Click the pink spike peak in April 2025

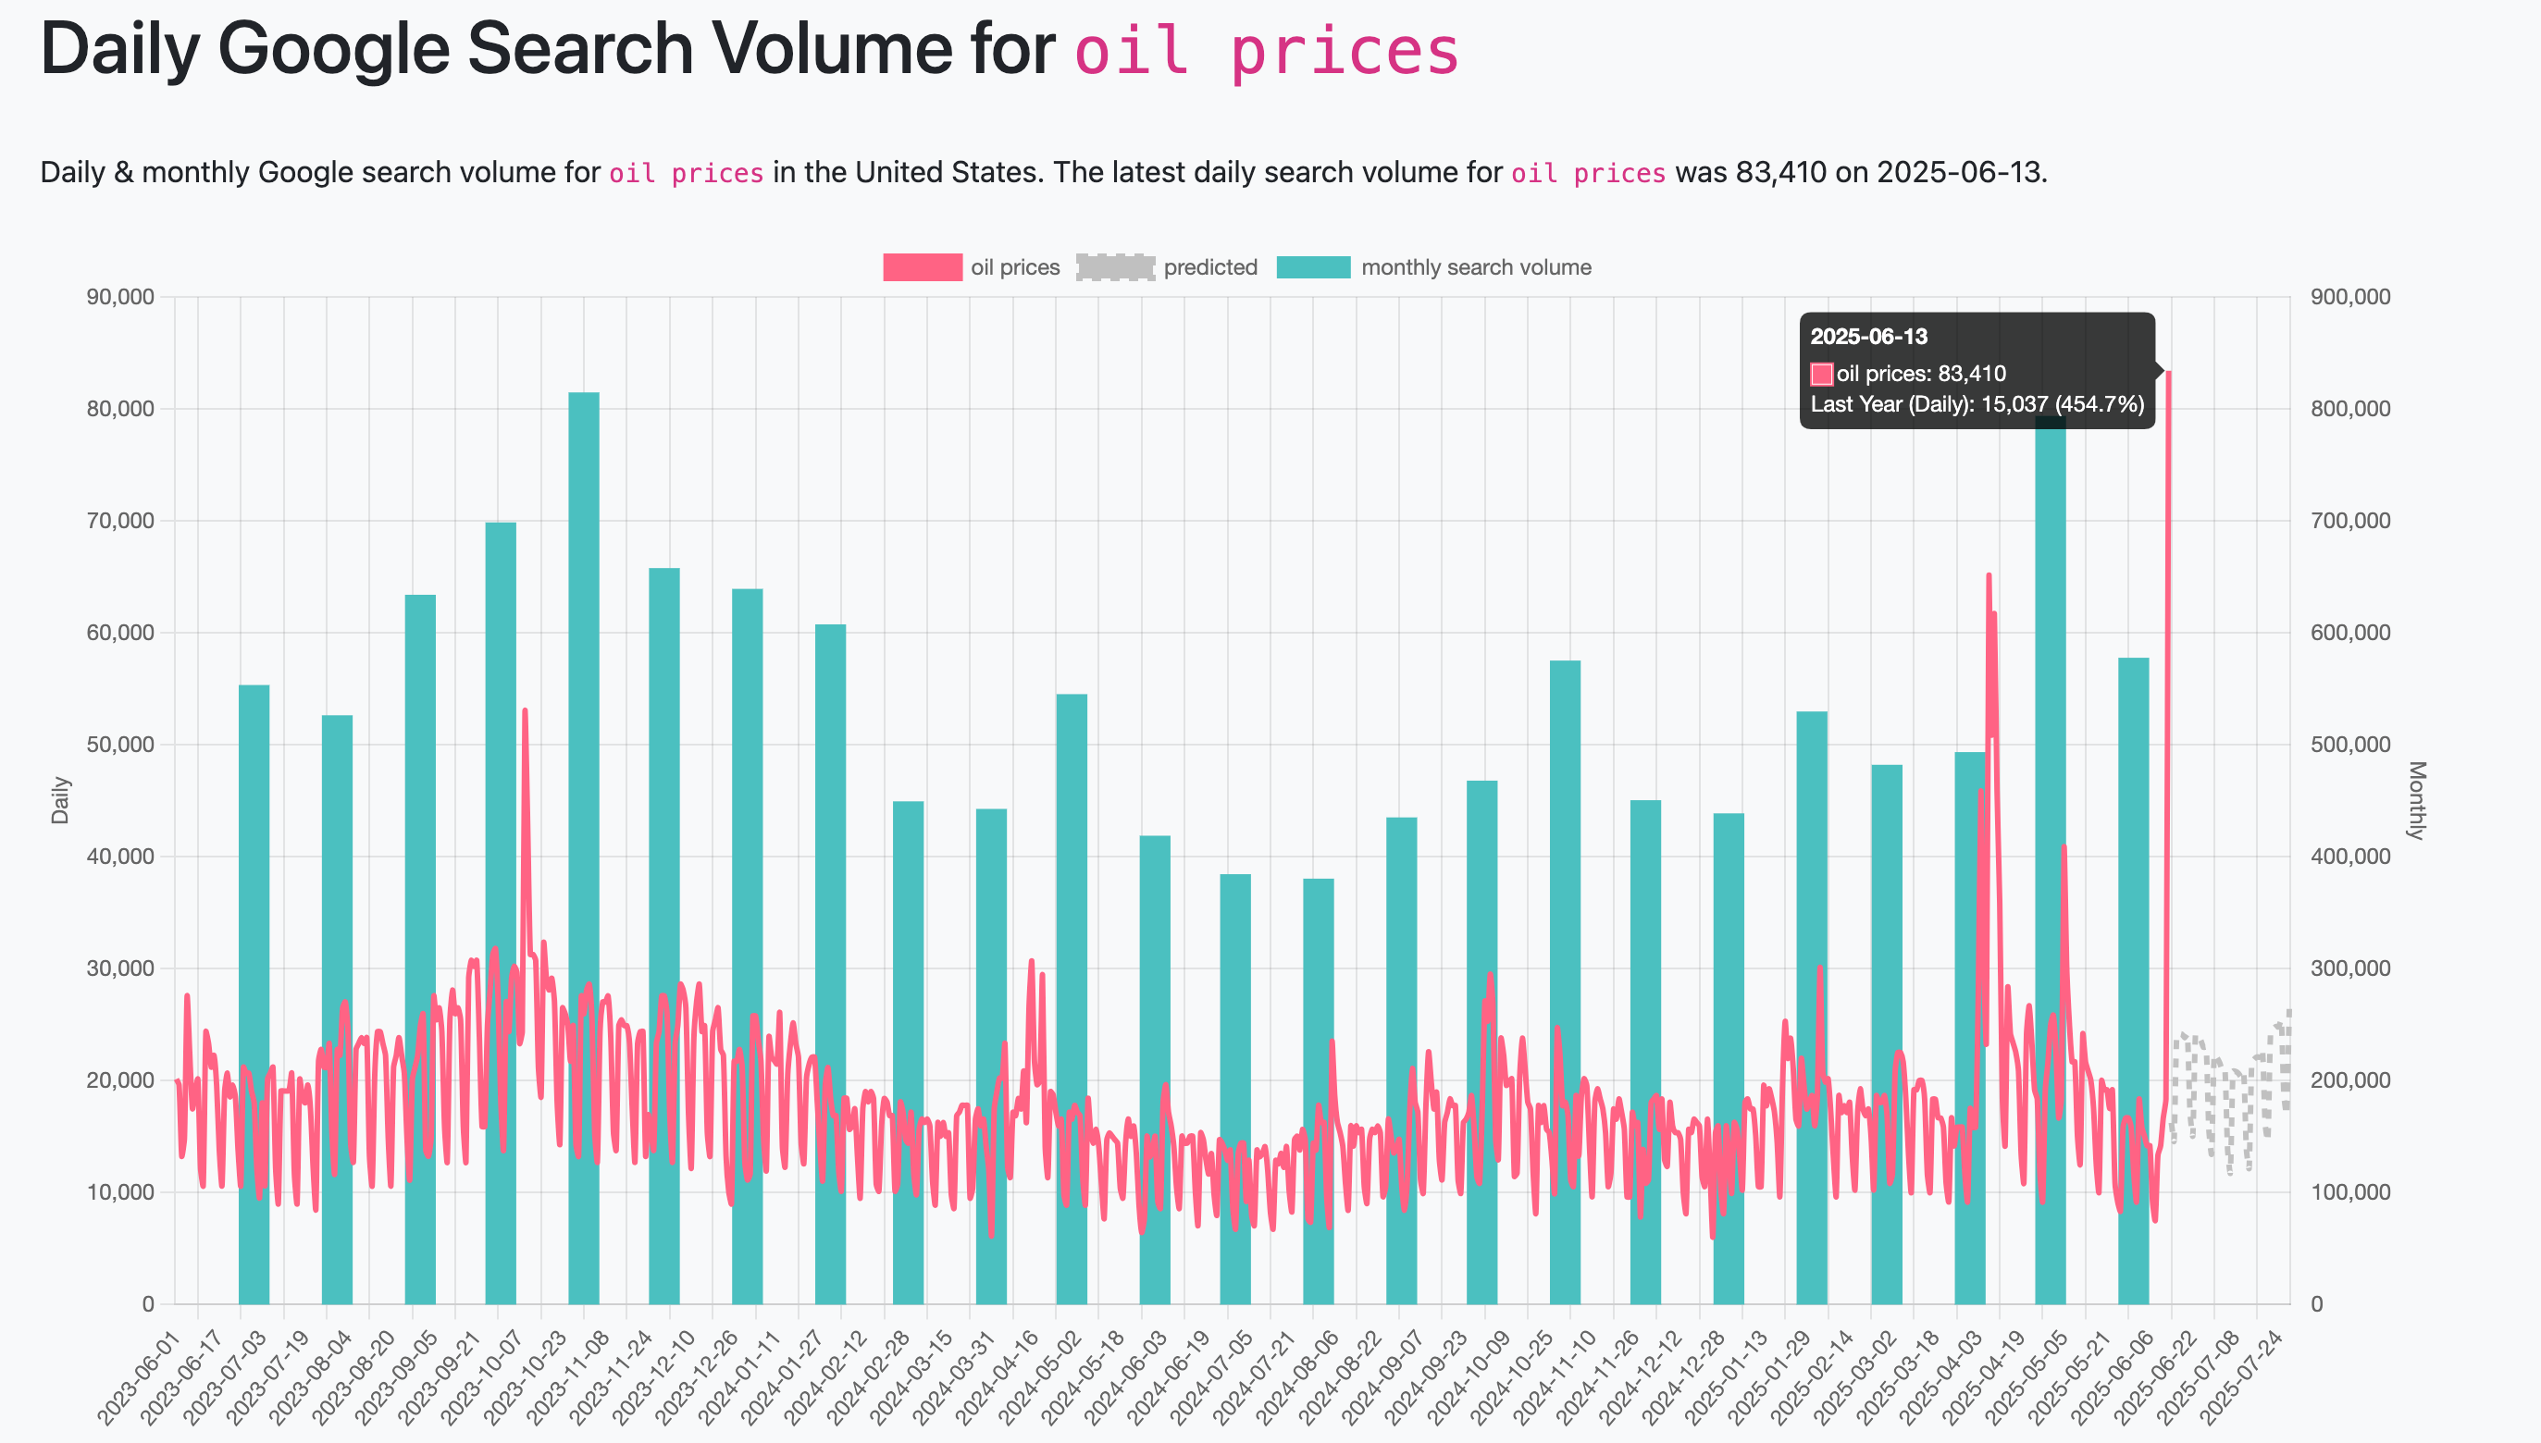click(1988, 575)
